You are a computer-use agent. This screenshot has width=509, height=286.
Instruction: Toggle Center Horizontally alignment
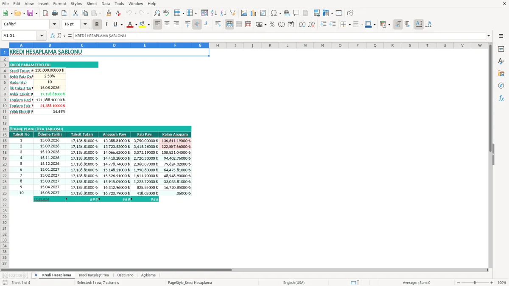tap(167, 25)
